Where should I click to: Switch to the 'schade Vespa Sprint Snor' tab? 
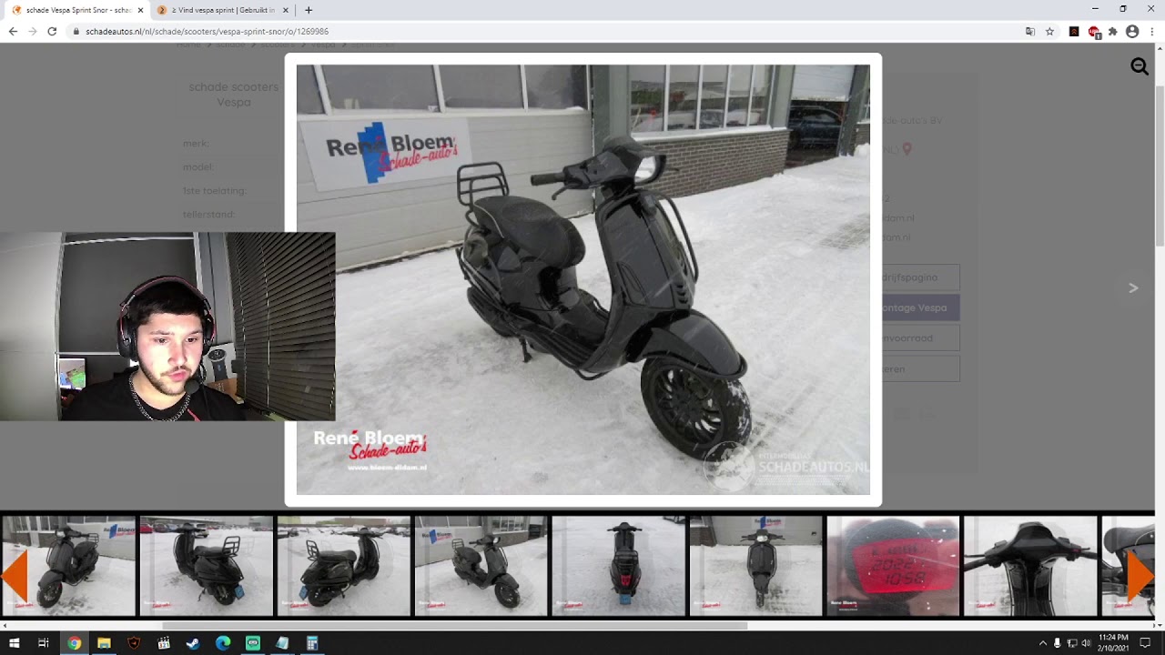coord(76,10)
